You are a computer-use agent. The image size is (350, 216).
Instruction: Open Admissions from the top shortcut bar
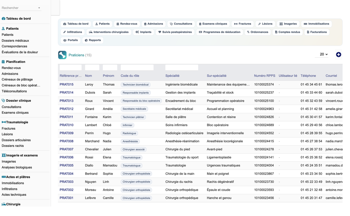[153, 24]
